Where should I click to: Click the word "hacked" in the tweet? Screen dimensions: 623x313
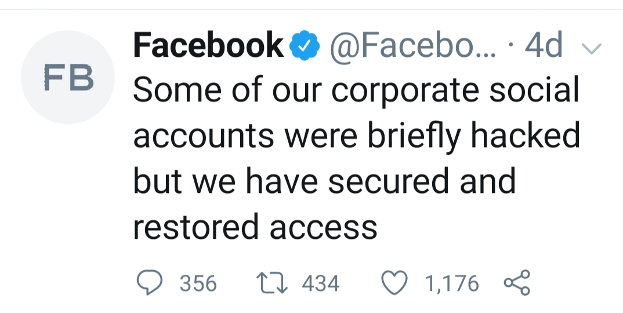(525, 136)
